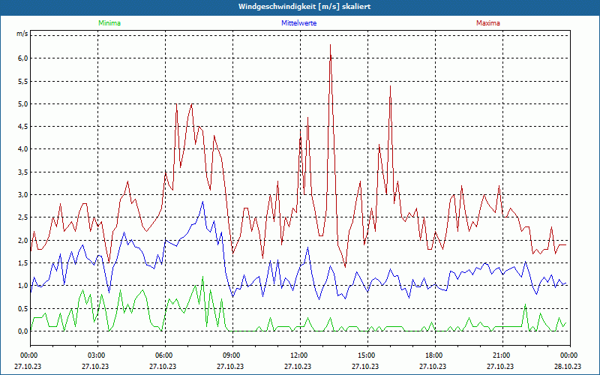Image resolution: width=600 pixels, height=375 pixels.
Task: Click the 5,0 y-axis tick label
Action: tap(22, 103)
